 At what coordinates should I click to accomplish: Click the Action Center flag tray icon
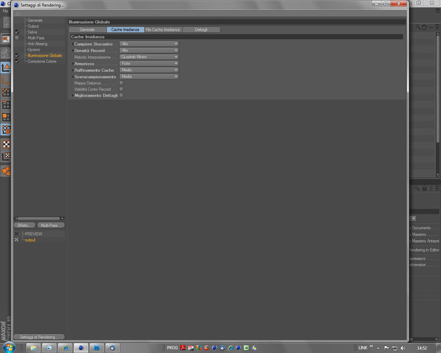[386, 348]
